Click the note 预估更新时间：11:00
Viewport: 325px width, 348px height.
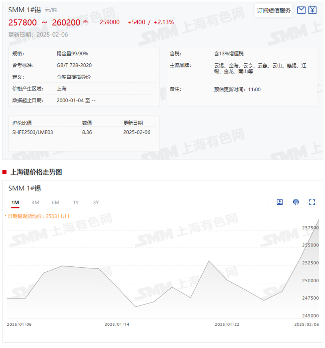(x=237, y=89)
